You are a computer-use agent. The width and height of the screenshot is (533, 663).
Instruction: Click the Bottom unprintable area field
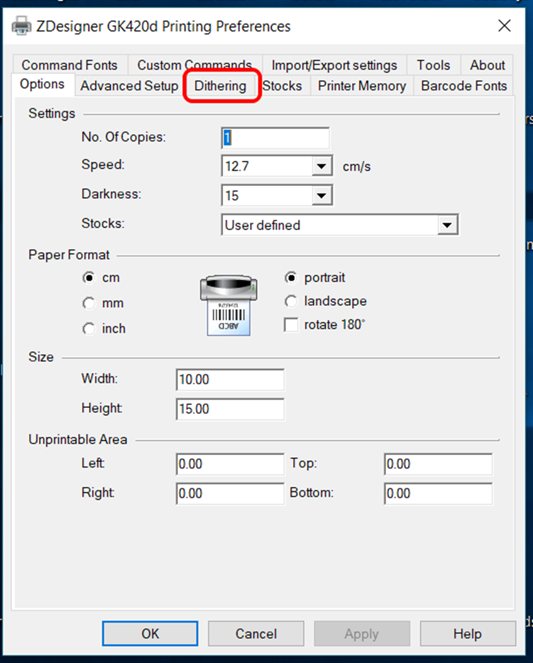[x=438, y=494]
